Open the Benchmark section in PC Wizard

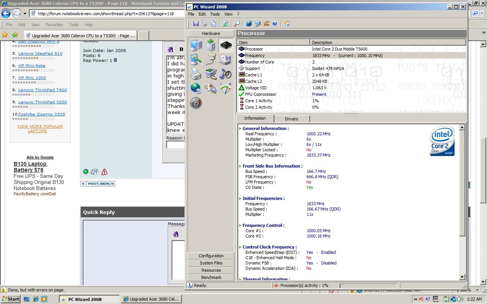211,277
